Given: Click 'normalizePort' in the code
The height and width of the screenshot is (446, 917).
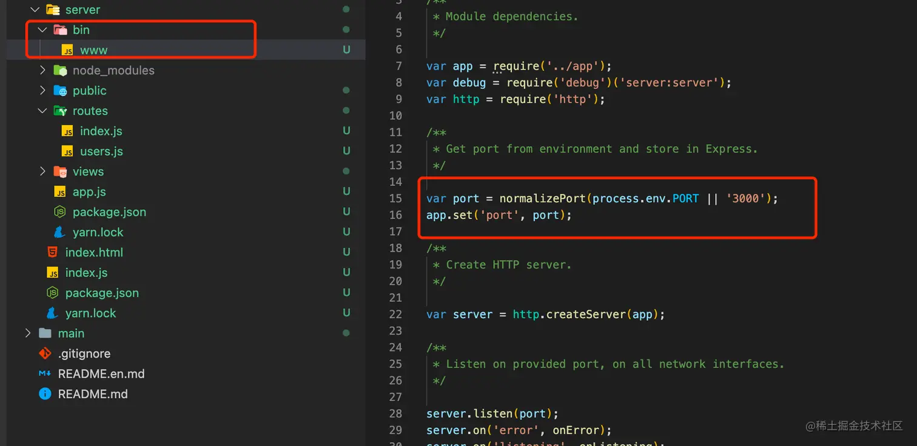Looking at the screenshot, I should click(543, 198).
